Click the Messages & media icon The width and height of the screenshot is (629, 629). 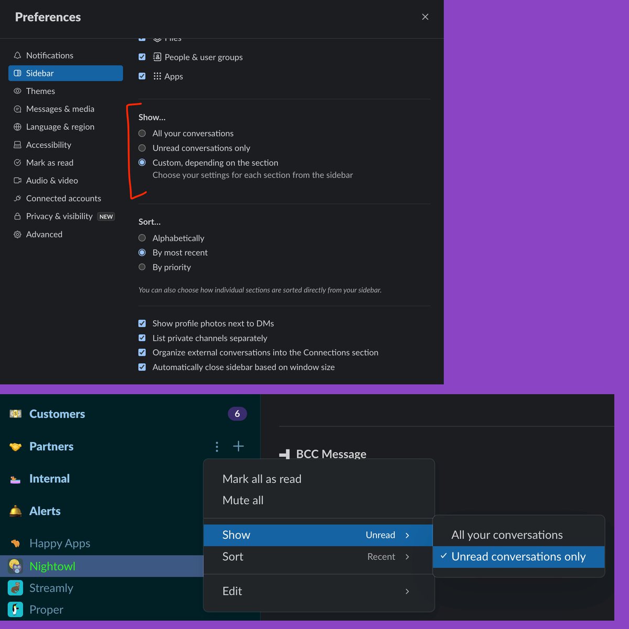17,109
